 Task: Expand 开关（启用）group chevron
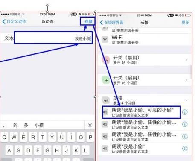tap(186, 80)
